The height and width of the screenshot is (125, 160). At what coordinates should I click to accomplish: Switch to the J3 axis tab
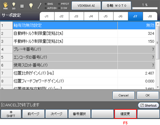[x=76, y=16]
